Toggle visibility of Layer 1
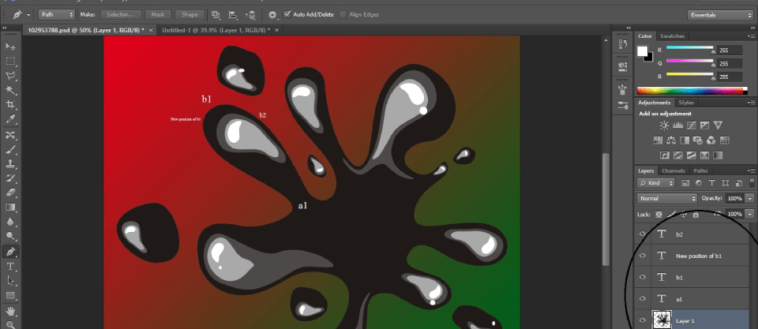The width and height of the screenshot is (758, 329). [643, 320]
